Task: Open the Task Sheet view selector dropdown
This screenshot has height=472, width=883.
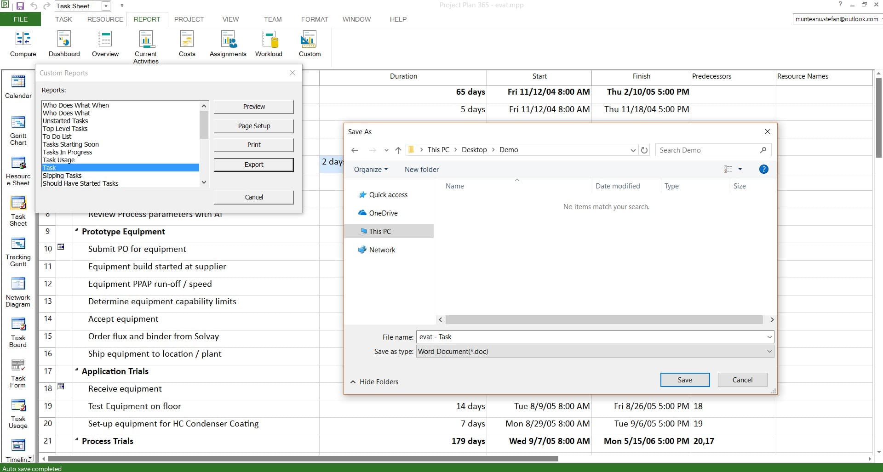Action: tap(105, 6)
